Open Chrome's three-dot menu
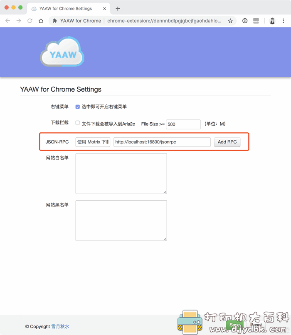The height and width of the screenshot is (335, 291). (x=283, y=21)
